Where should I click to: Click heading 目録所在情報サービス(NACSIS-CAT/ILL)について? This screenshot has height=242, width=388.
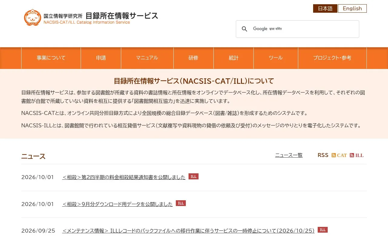pos(194,81)
